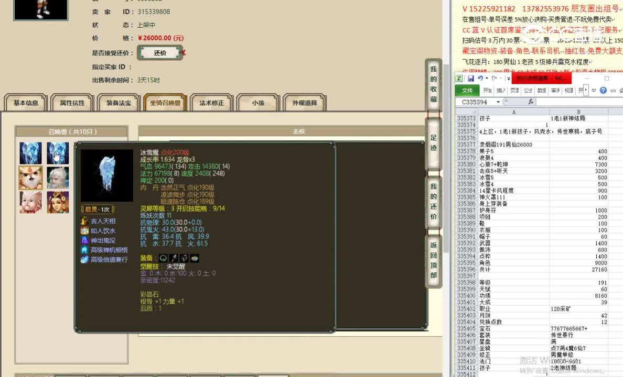Open the first 装备 equipment slot icon

pyautogui.click(x=164, y=258)
